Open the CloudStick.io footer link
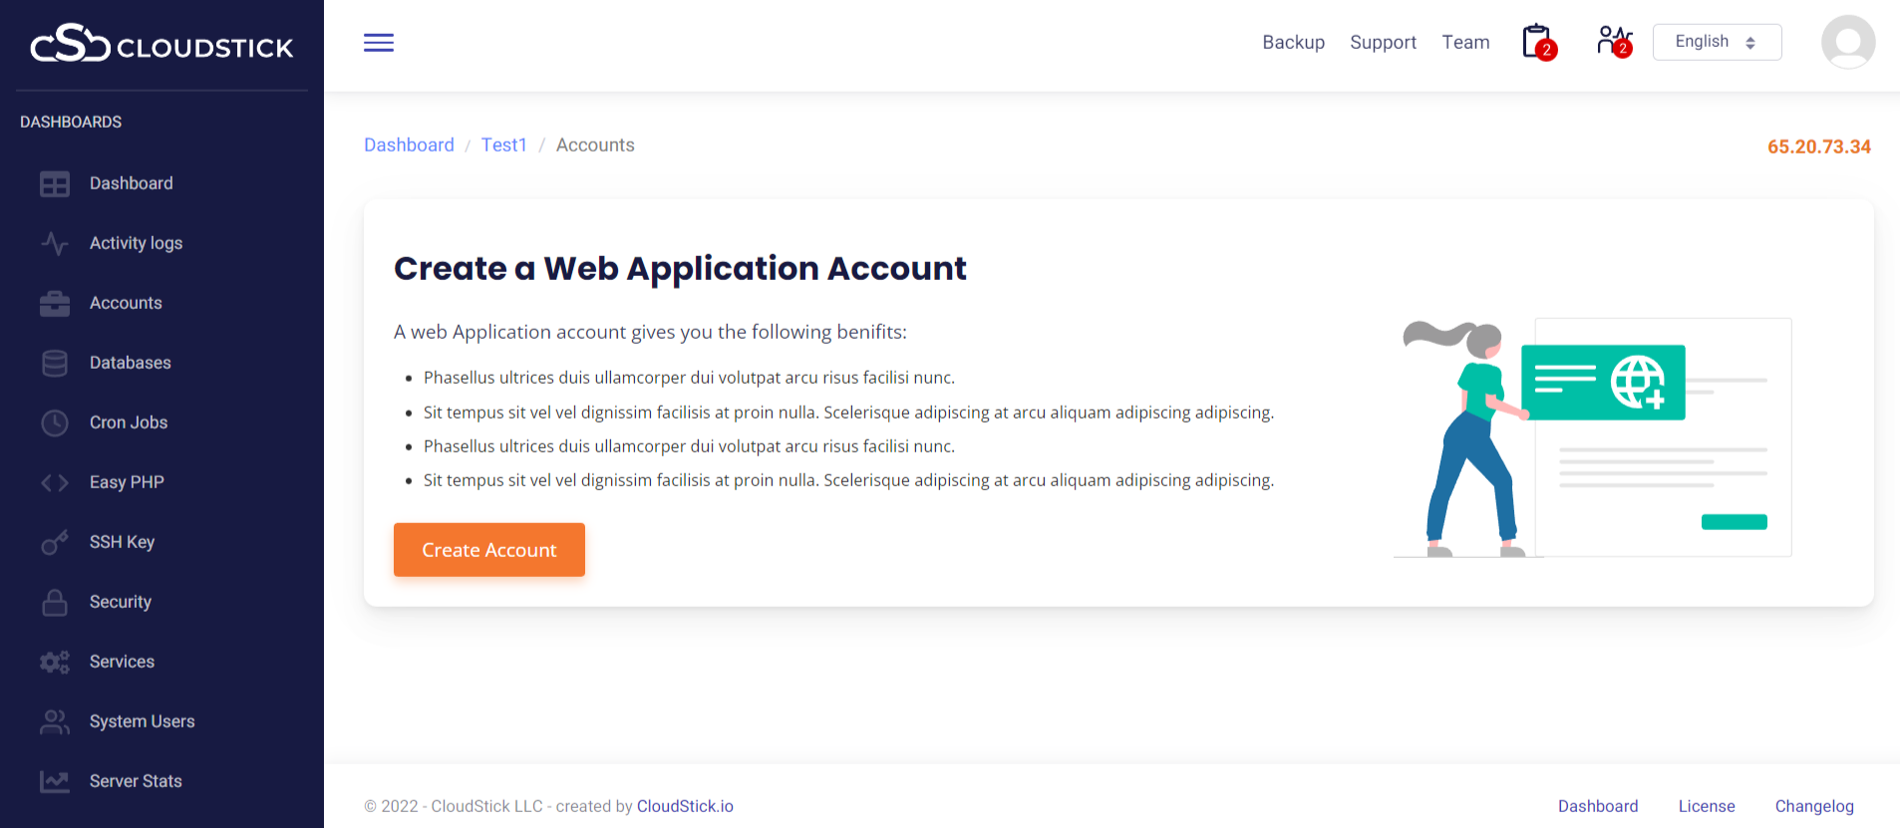The height and width of the screenshot is (828, 1900). [x=685, y=806]
